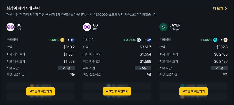Click the yellow Binance icon in first card

point(62,40)
